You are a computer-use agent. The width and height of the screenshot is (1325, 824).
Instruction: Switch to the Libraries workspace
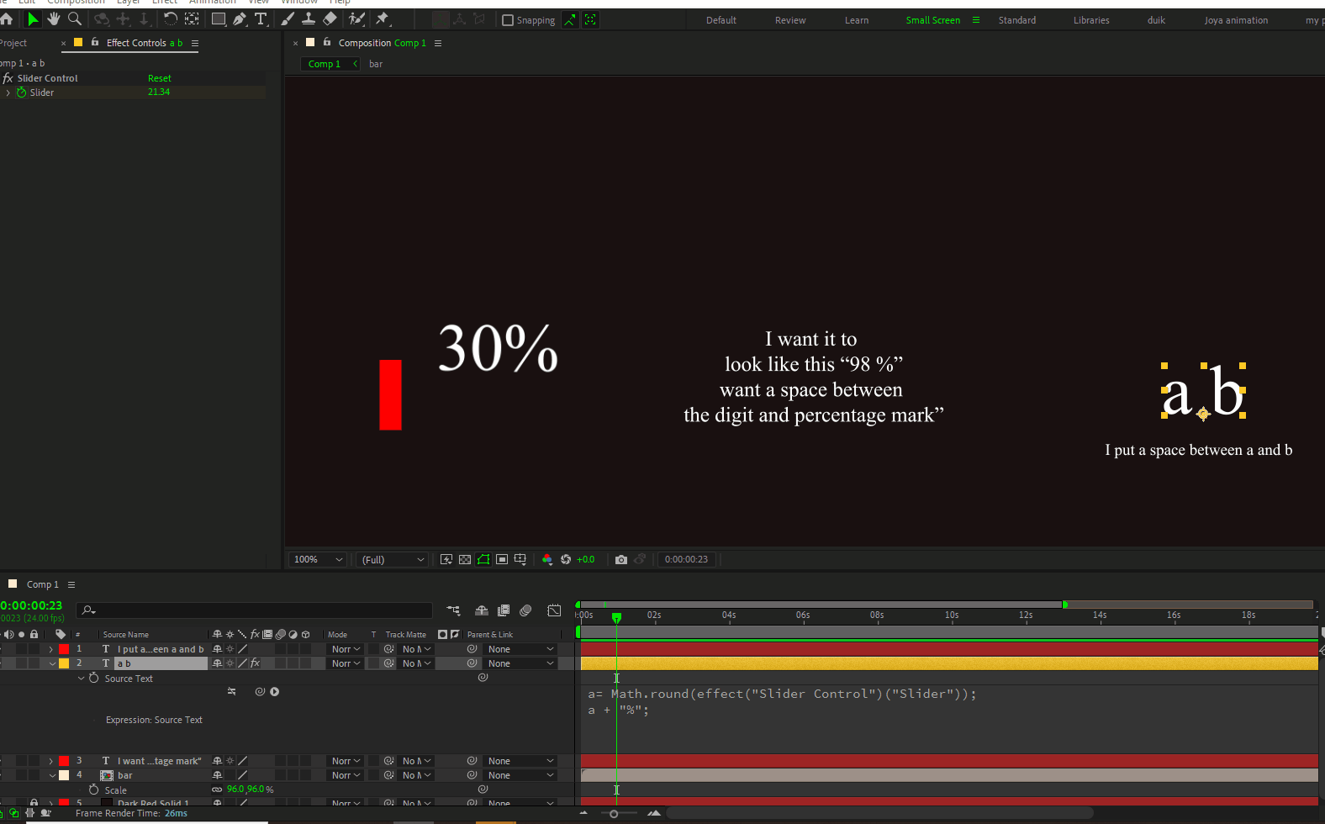click(x=1091, y=20)
